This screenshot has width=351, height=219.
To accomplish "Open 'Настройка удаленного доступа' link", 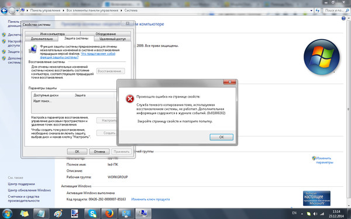I will coord(14,43).
